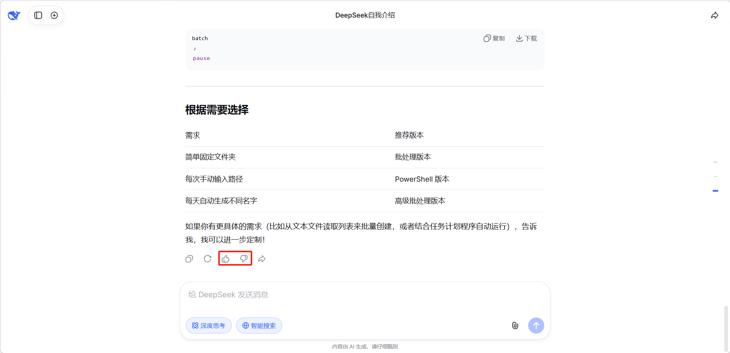
Task: Toggle 智能搜索 smart search mode
Action: click(x=259, y=326)
